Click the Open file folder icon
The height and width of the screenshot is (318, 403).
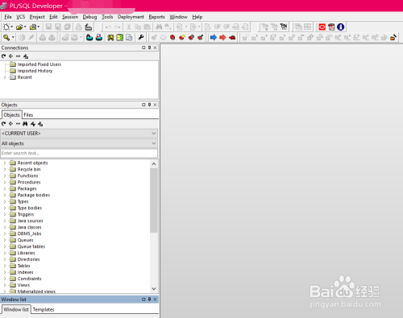tap(19, 27)
